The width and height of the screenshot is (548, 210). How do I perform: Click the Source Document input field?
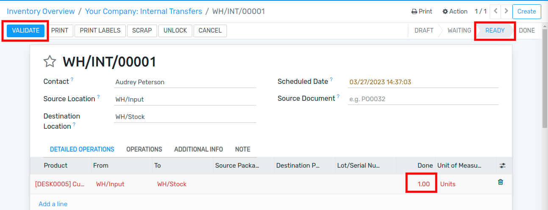[x=423, y=99]
